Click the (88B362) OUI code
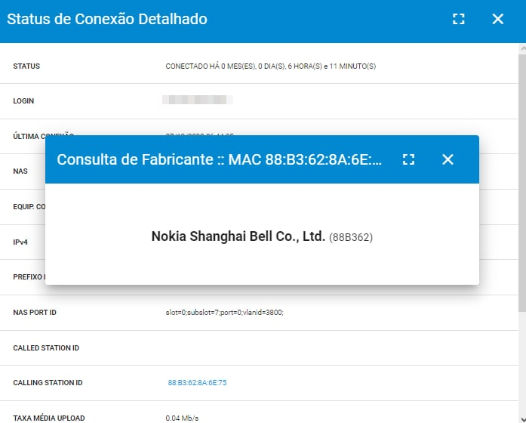Viewport: 526px width, 423px height. pyautogui.click(x=351, y=237)
